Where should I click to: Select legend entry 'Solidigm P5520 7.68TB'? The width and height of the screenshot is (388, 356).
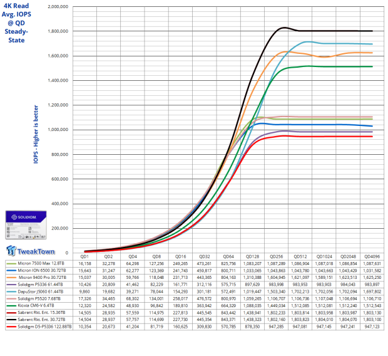(x=39, y=298)
